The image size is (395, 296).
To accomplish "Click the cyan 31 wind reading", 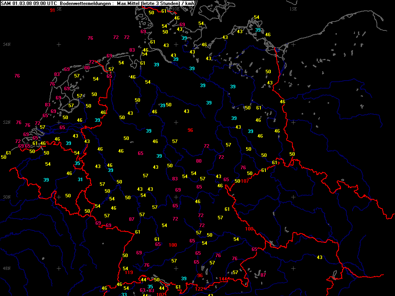I will pyautogui.click(x=80, y=179).
